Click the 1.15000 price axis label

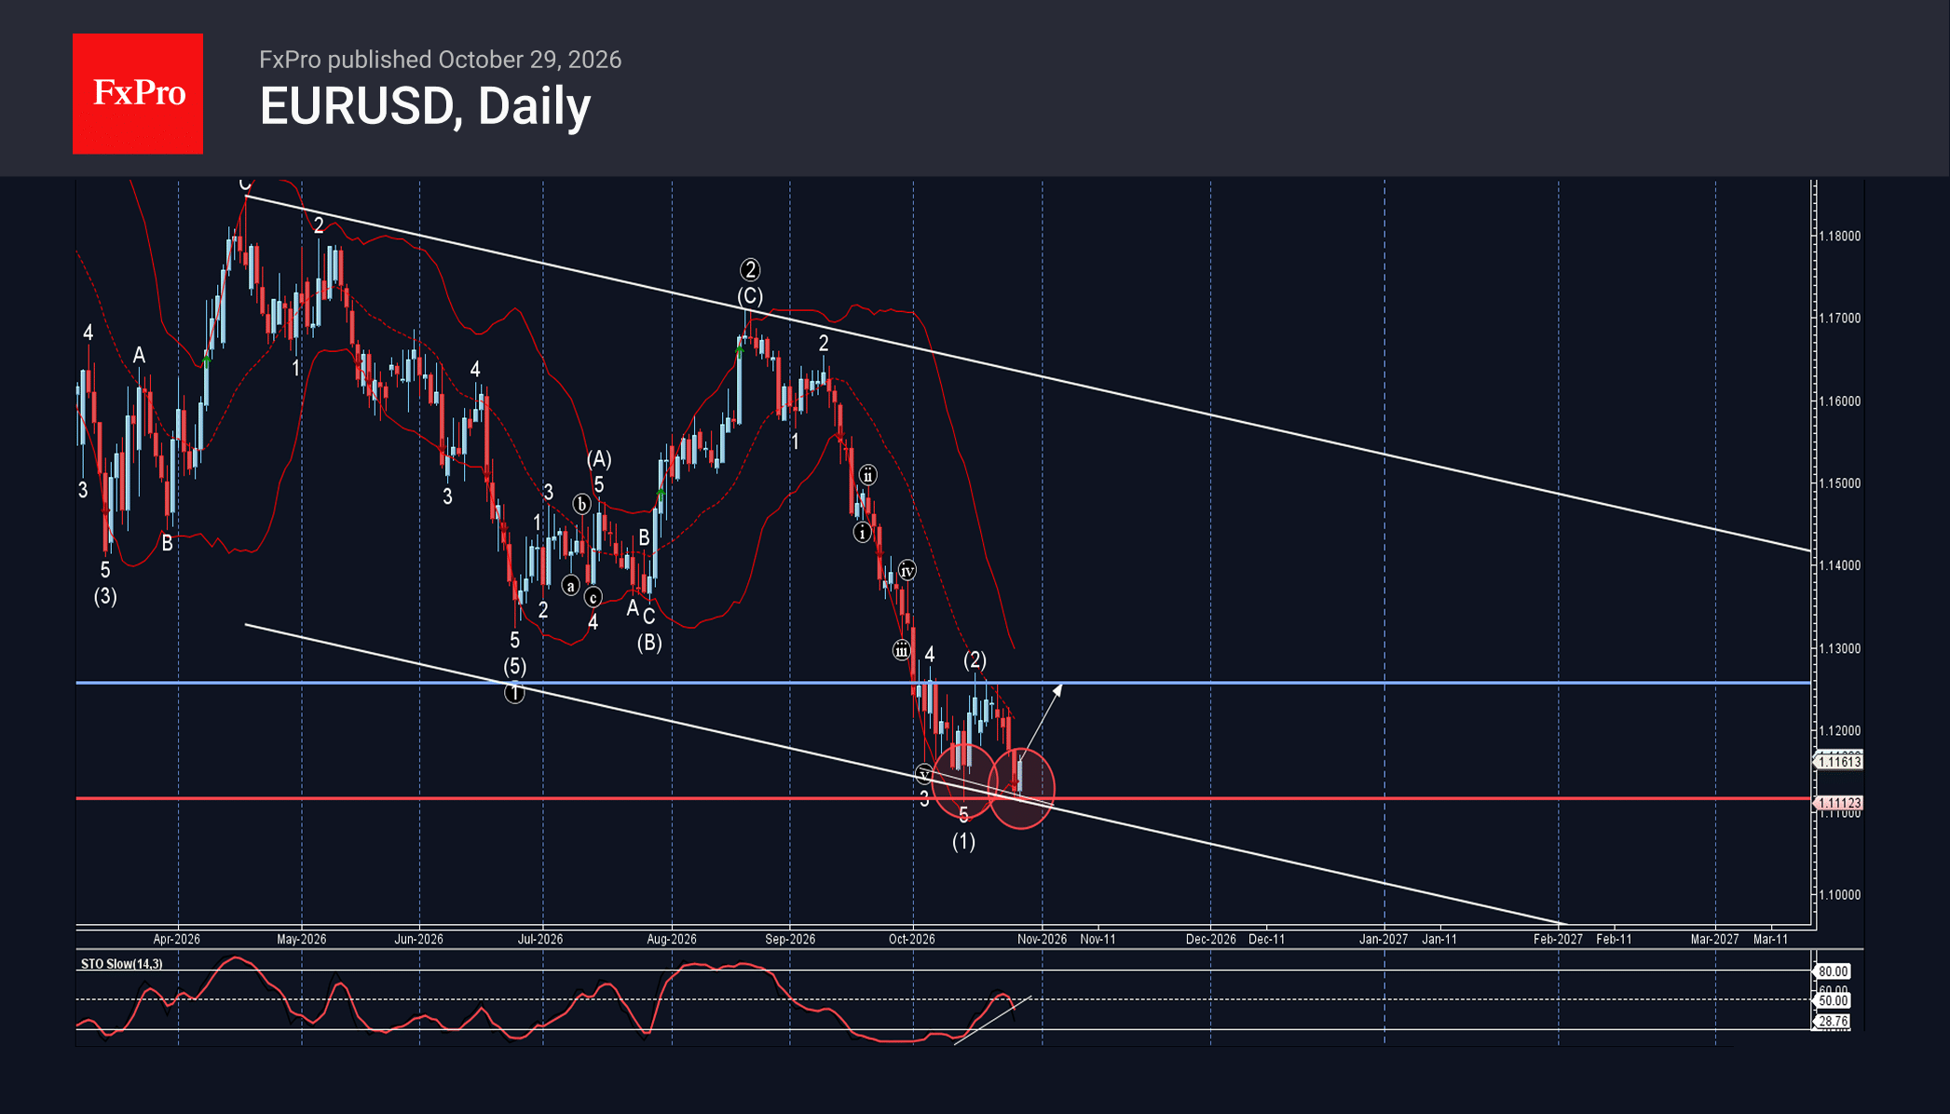[x=1840, y=483]
